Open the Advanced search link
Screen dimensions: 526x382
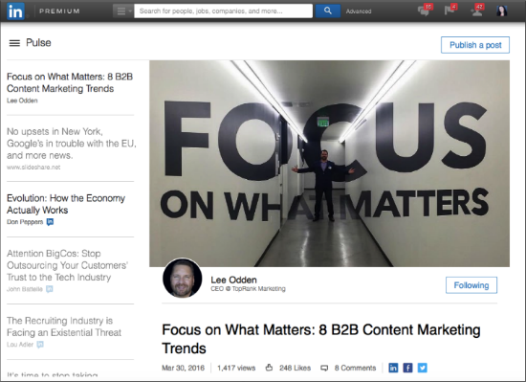[x=359, y=11]
